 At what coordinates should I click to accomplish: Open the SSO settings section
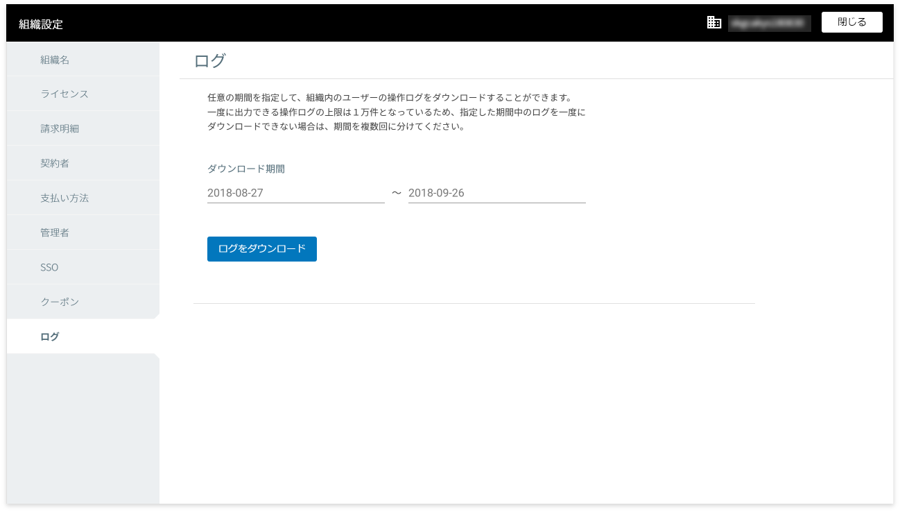coord(49,267)
